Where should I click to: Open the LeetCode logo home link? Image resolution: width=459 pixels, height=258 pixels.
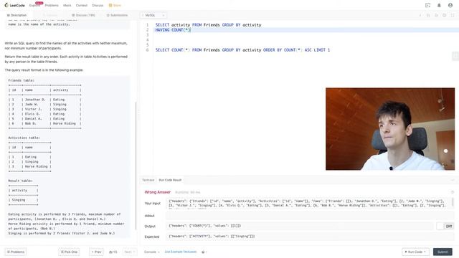click(14, 5)
